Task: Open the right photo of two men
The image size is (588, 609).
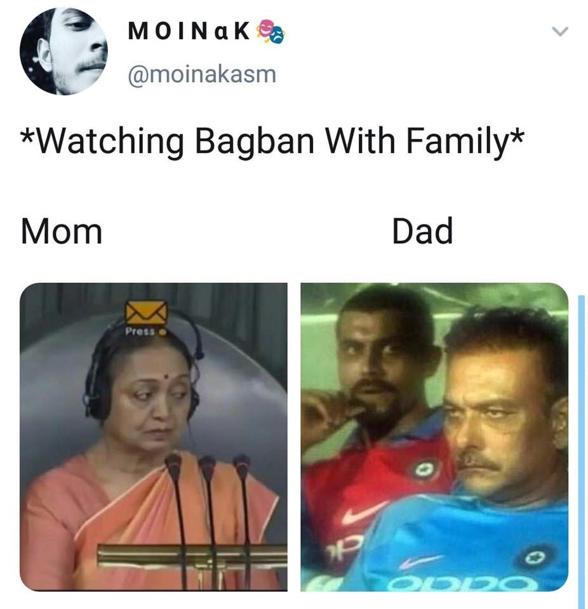Action: tap(435, 437)
